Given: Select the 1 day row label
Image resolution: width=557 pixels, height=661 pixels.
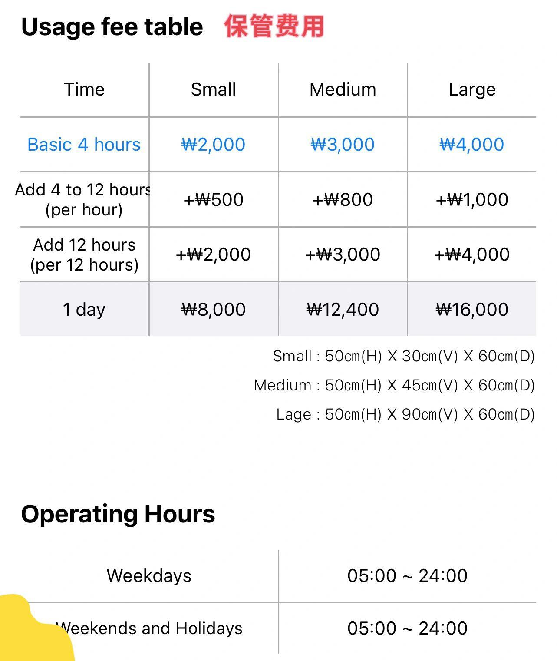Looking at the screenshot, I should point(84,310).
